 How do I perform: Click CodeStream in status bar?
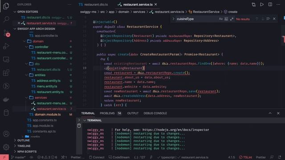pos(119,157)
